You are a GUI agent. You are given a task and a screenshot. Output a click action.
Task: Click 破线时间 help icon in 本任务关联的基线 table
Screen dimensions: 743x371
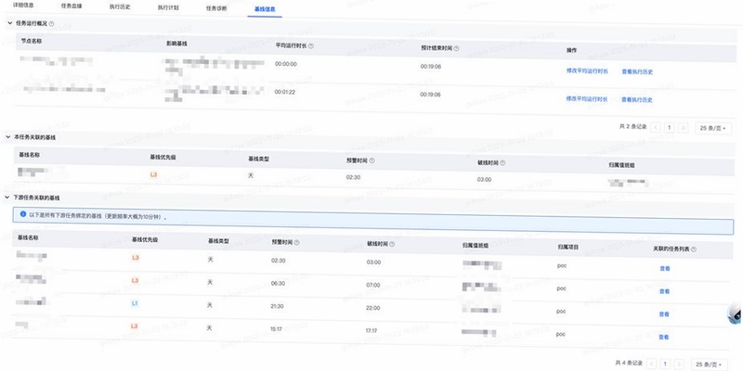click(x=502, y=163)
